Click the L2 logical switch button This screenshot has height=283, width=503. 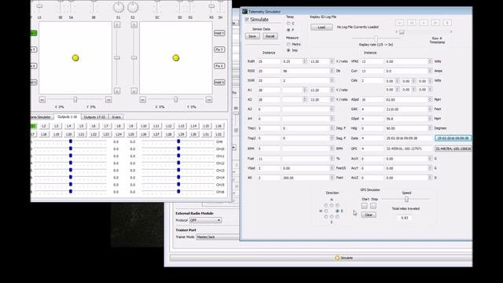pos(44,126)
